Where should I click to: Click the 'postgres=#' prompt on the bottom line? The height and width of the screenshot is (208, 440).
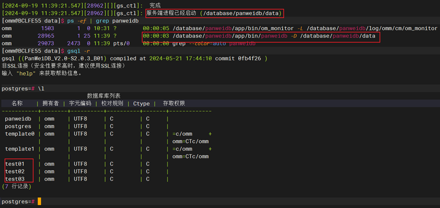click(x=18, y=201)
